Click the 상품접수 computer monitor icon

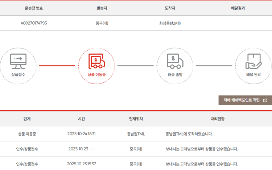[x=18, y=60]
